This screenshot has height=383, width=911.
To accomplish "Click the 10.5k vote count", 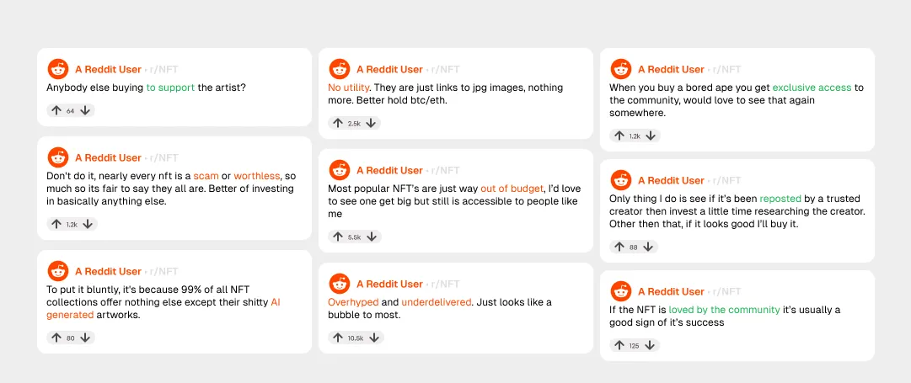I will [356, 338].
